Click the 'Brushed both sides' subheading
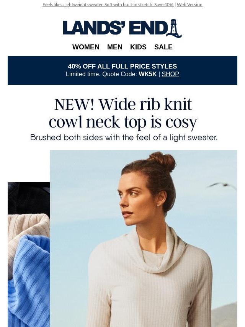 tap(124, 137)
